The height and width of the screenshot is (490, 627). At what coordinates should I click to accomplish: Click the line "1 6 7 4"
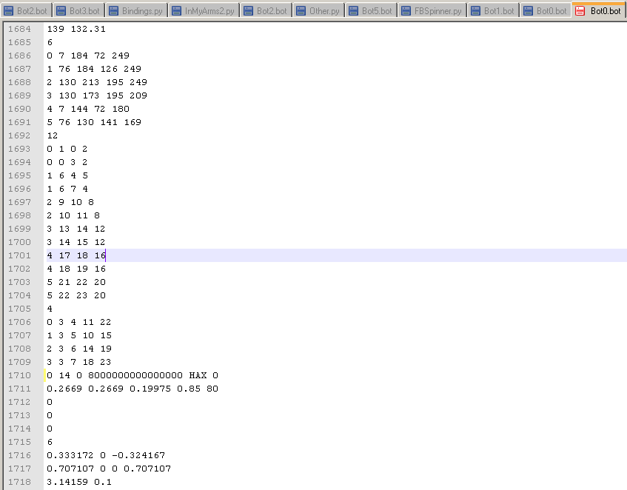pos(67,189)
